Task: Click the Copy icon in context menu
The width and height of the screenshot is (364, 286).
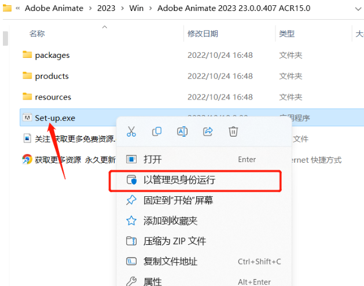Action: (157, 131)
